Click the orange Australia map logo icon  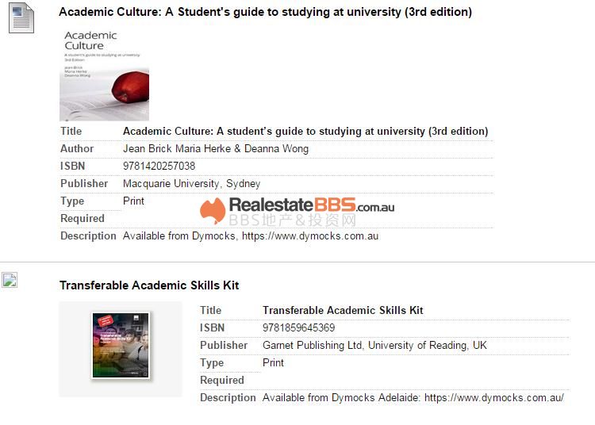pyautogui.click(x=213, y=210)
